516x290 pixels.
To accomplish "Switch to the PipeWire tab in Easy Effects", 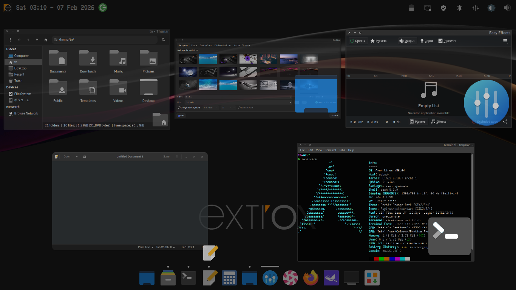I will 447,41.
